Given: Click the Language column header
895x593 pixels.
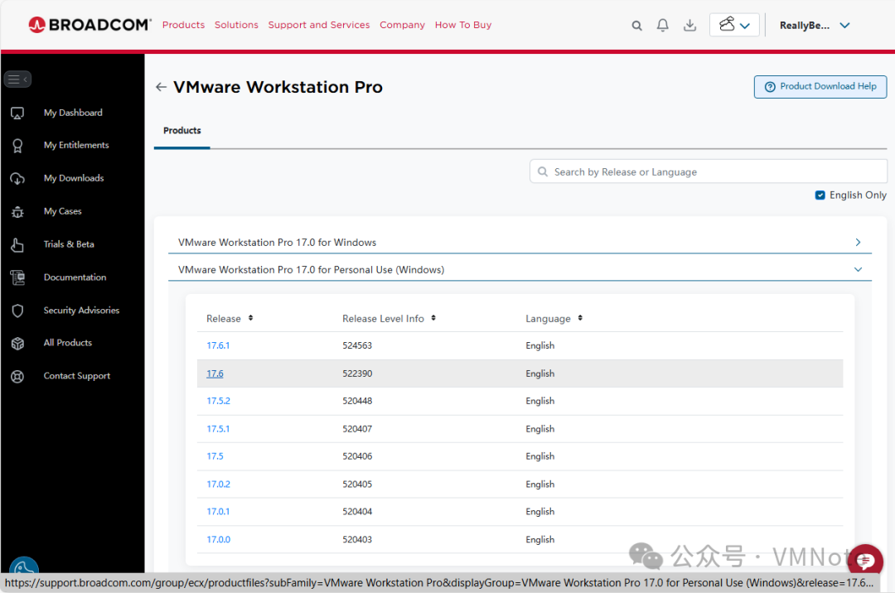Looking at the screenshot, I should pyautogui.click(x=548, y=319).
